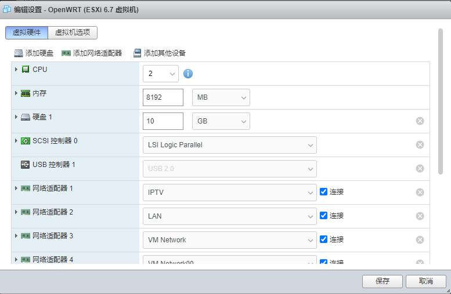This screenshot has width=451, height=294.
Task: Open the VM Network dropdown
Action: [229, 240]
